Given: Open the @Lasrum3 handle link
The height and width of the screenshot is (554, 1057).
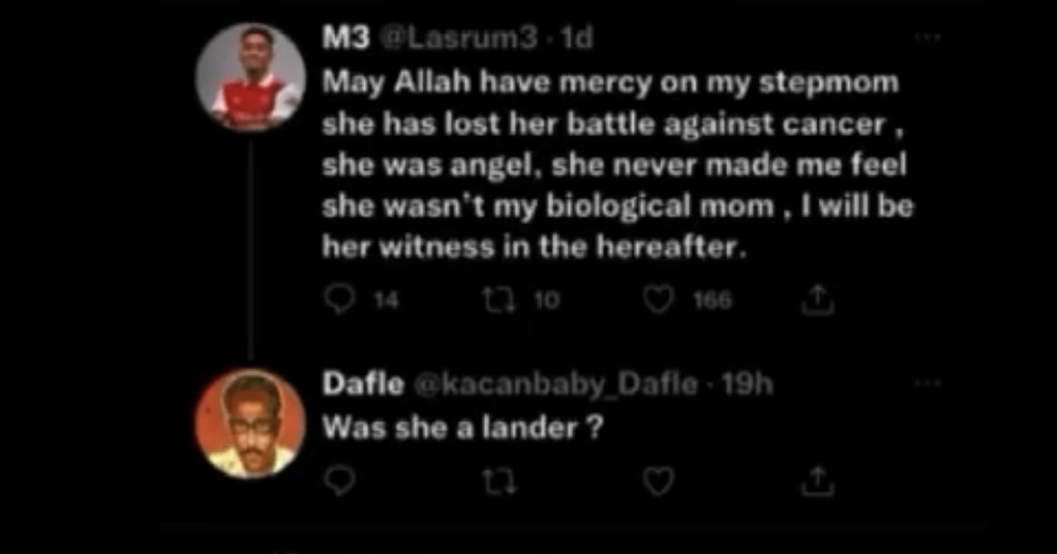Looking at the screenshot, I should (459, 39).
